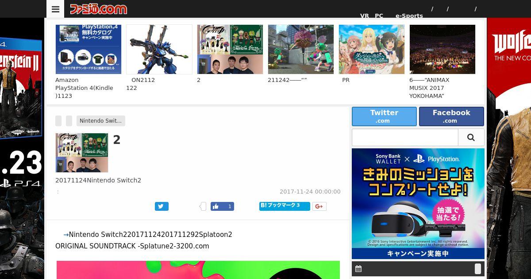Click Amazon PlayStation 4(Kindle) caption link
531x279 pixels.
[84, 88]
